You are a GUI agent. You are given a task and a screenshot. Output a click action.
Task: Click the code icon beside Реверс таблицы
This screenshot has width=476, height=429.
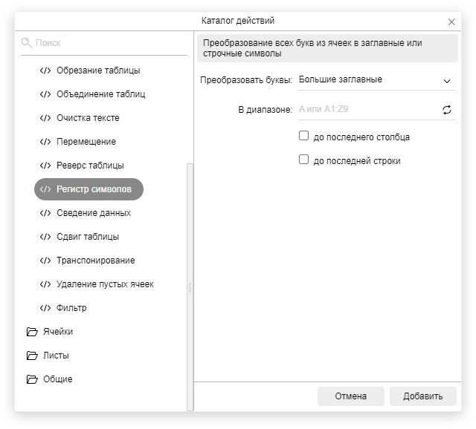[x=45, y=166]
